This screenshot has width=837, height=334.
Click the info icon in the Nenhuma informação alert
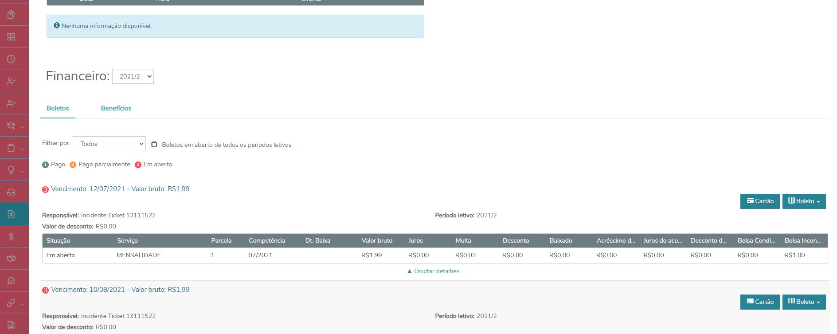[57, 26]
